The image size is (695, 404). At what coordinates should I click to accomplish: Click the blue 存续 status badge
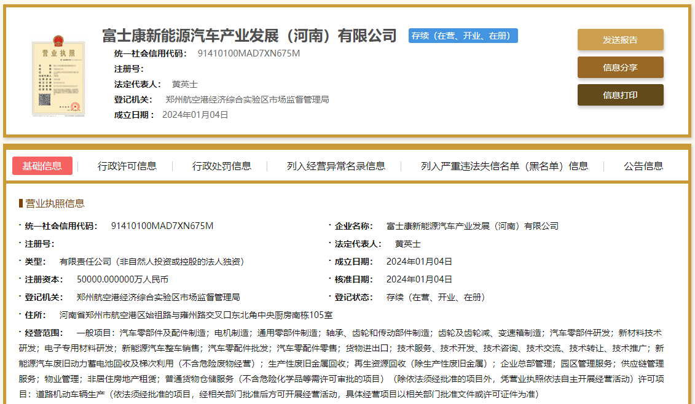(463, 36)
